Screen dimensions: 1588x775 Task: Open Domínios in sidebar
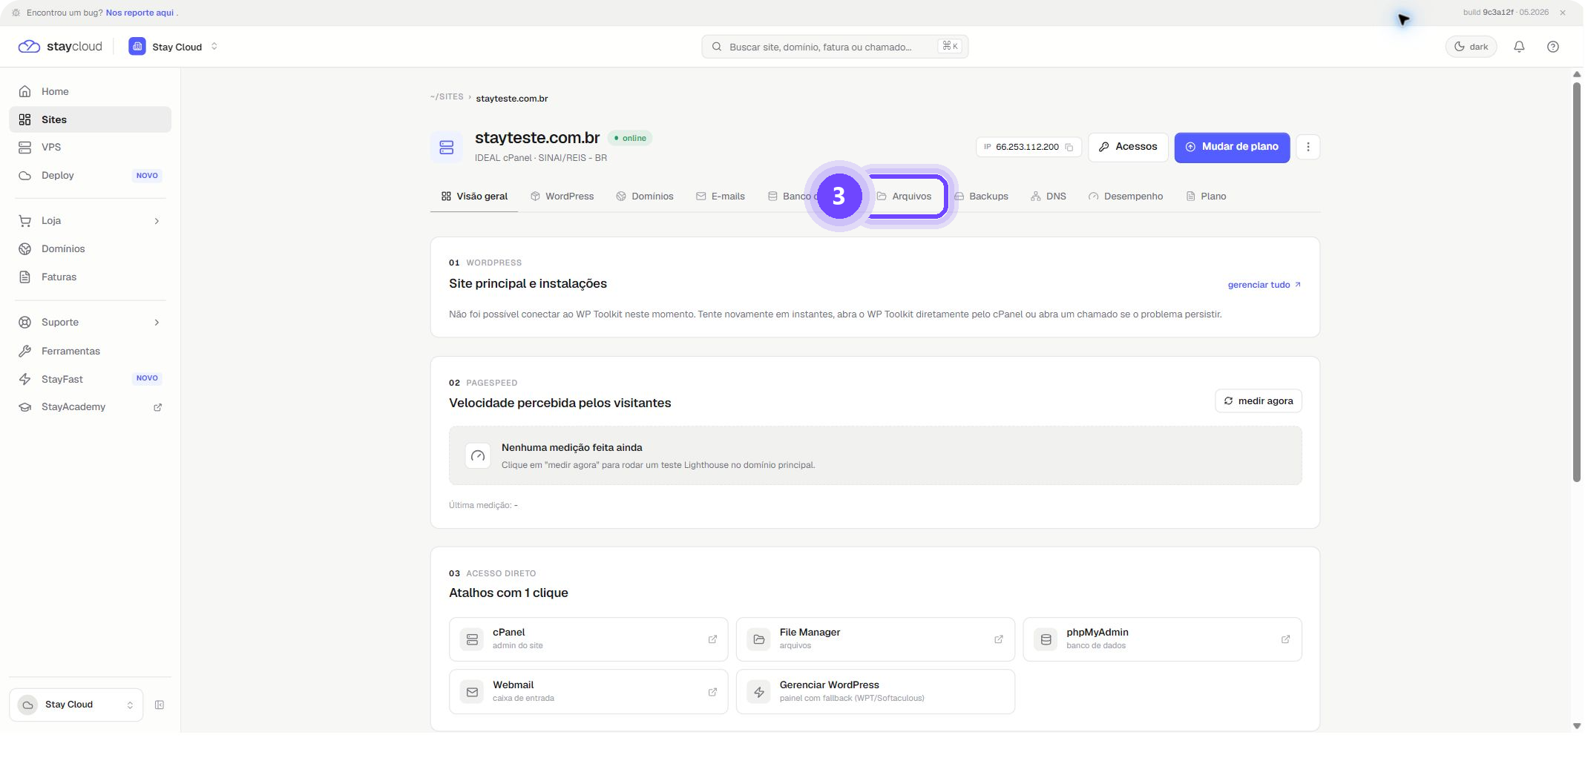coord(90,249)
